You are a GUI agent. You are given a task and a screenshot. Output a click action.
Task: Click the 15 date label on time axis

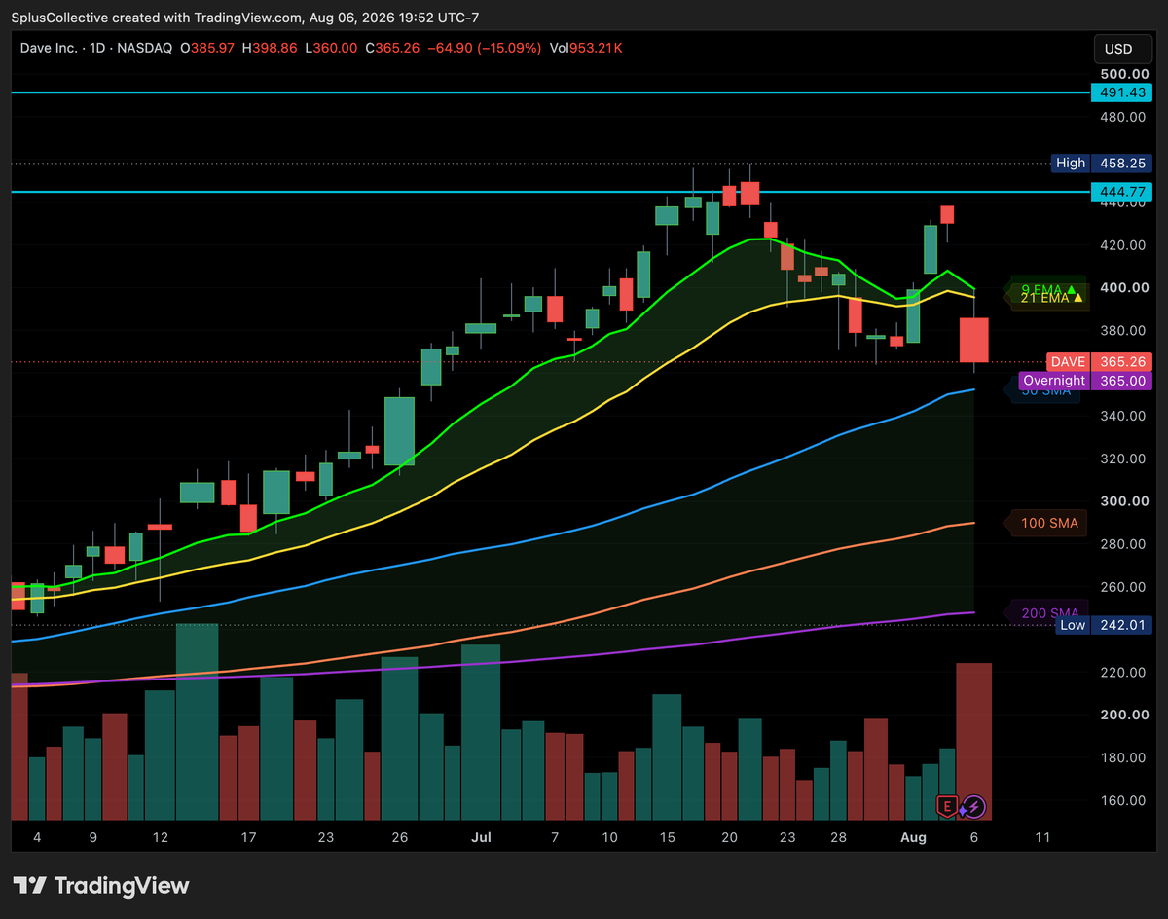[667, 837]
